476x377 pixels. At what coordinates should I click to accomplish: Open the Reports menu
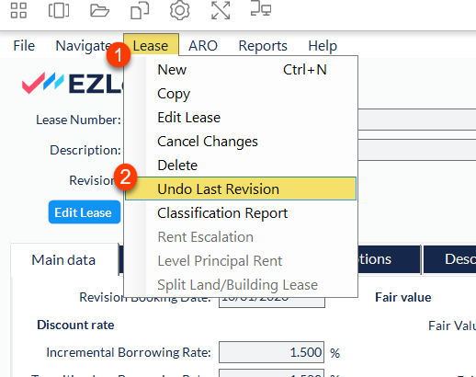(x=263, y=46)
